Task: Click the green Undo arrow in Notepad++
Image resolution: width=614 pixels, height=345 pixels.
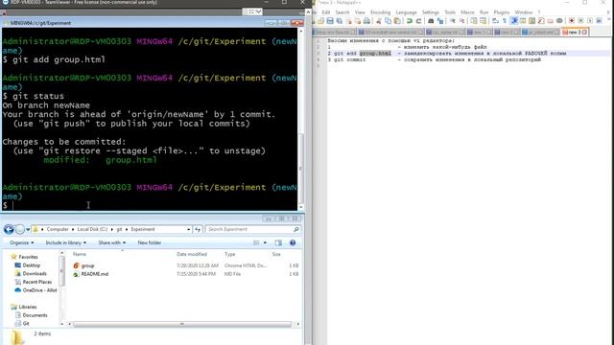Action: (410, 21)
